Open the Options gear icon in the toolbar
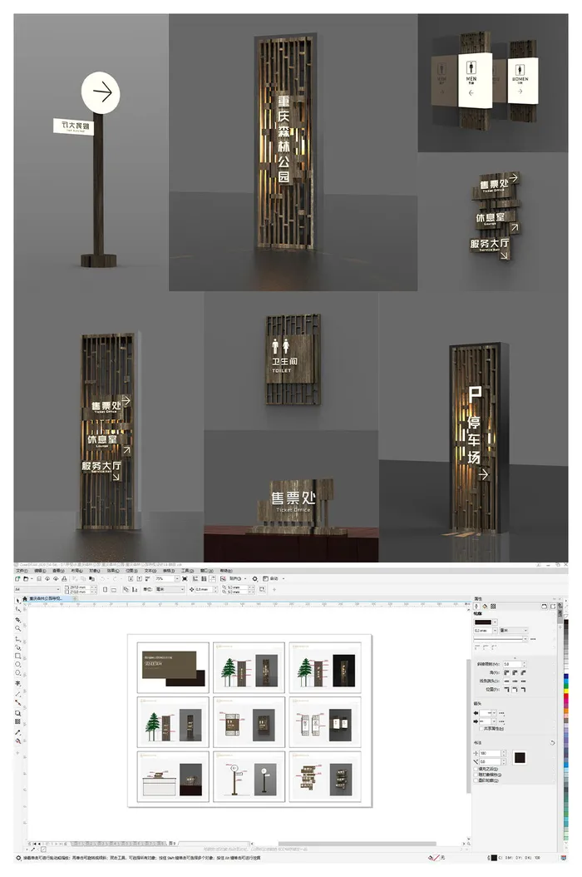Image resolution: width=582 pixels, height=877 pixels. coord(254,578)
